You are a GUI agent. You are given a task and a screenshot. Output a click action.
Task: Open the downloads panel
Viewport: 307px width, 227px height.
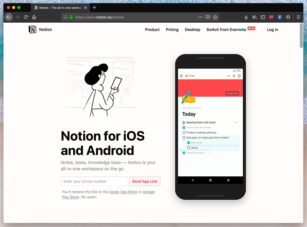tap(246, 17)
